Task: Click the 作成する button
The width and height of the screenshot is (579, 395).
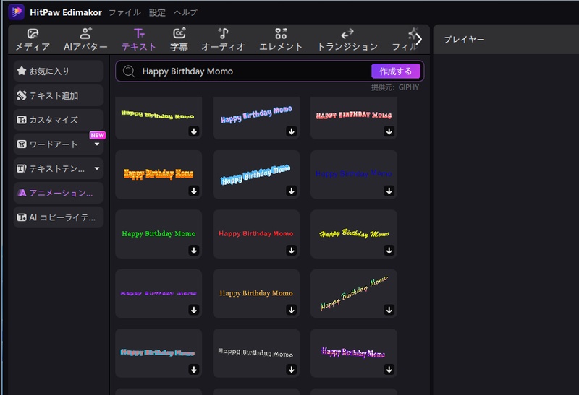Action: (x=395, y=71)
